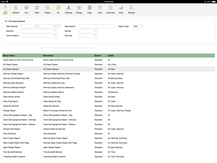Select the 'Charge Report' row
The width and height of the screenshot is (217, 163).
(108, 111)
